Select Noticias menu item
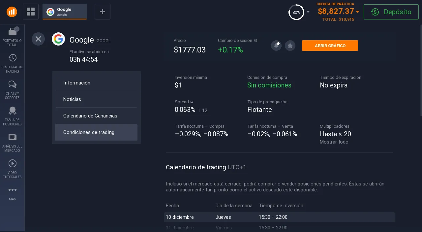Viewport: 422px width, 232px height. 96,99
